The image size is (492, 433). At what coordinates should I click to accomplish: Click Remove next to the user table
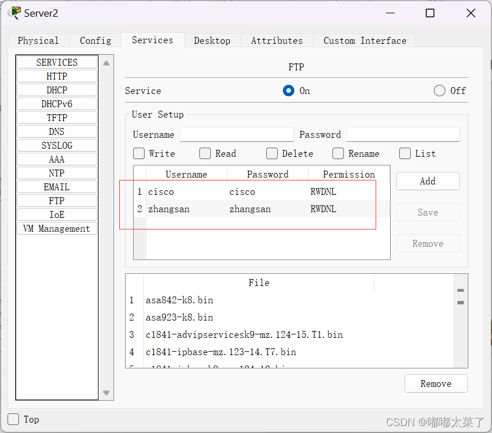(x=427, y=243)
